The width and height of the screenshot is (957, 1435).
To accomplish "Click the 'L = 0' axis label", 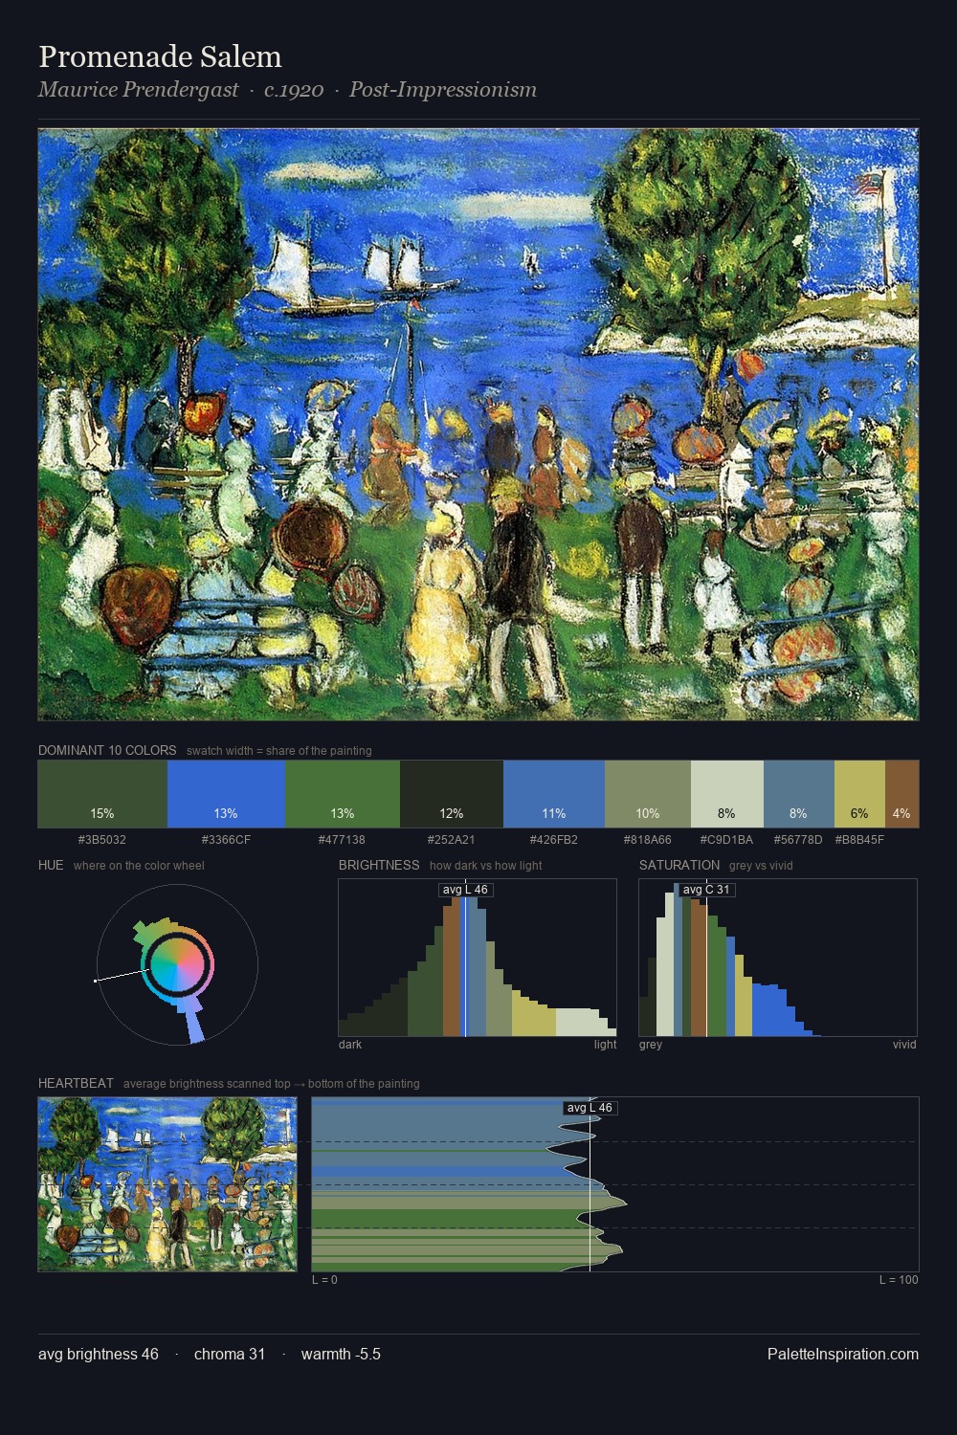I will click(324, 1280).
